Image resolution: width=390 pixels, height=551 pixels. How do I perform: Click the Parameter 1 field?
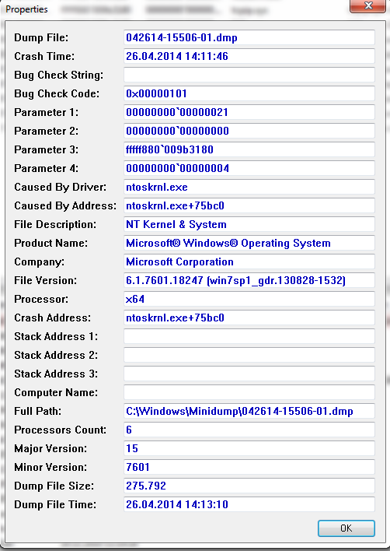[249, 112]
